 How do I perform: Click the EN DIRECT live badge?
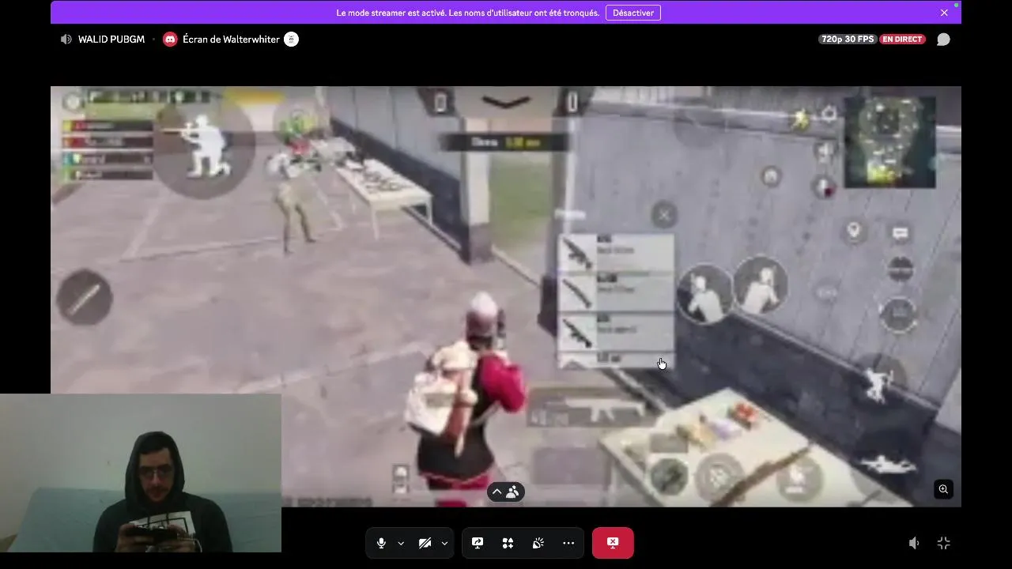[902, 39]
